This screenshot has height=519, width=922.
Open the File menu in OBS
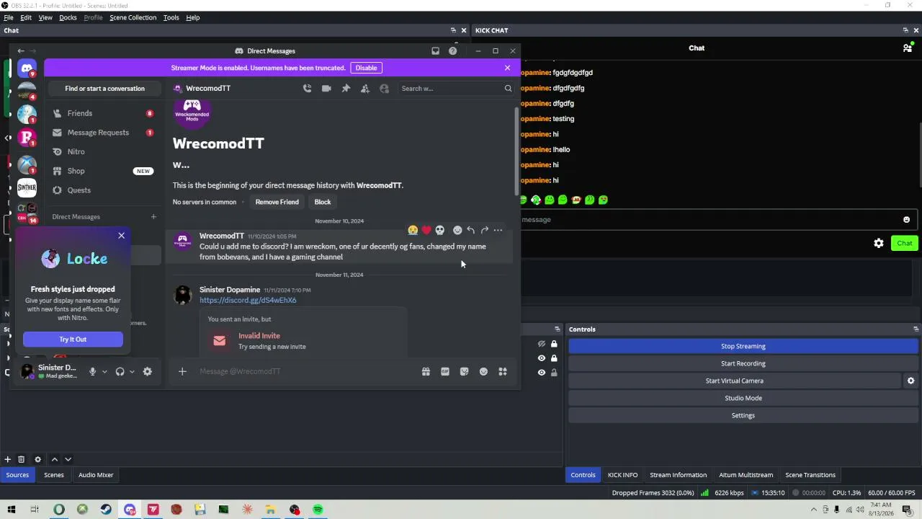tap(9, 17)
